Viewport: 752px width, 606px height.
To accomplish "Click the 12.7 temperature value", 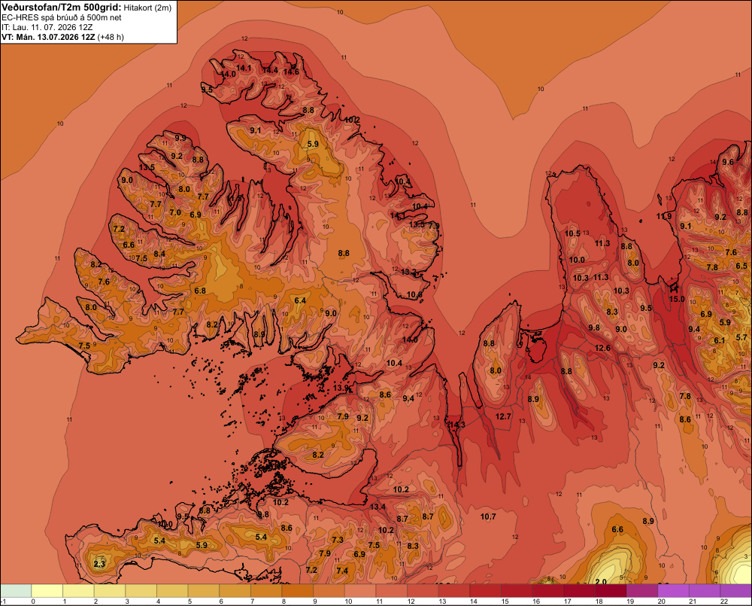I will pos(503,416).
